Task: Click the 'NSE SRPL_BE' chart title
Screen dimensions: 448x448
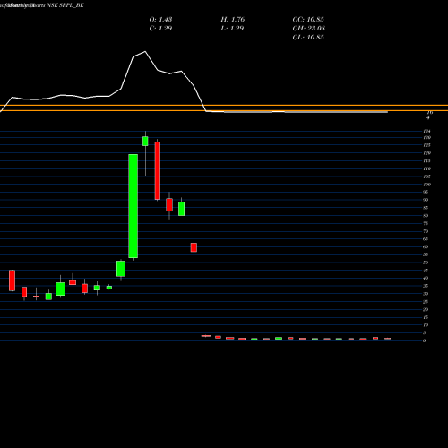Action: pos(65,5)
